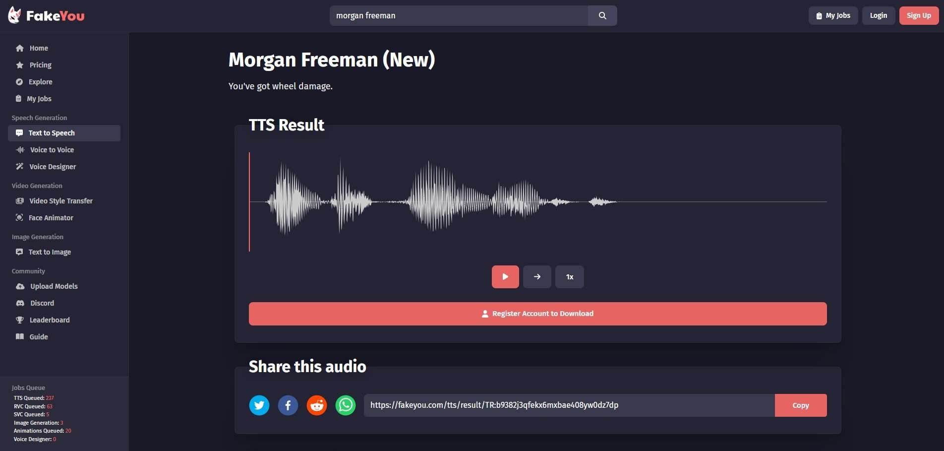Play the TTS result audio
944x451 pixels.
(505, 277)
